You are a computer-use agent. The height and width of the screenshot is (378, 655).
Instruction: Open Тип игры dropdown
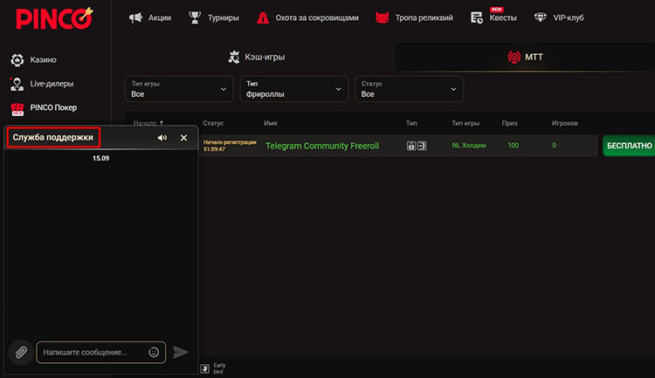pos(179,89)
